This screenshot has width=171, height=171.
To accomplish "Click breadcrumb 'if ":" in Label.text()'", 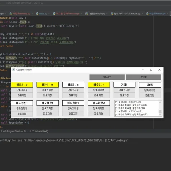I will tap(39, 131).
